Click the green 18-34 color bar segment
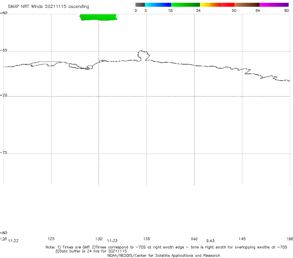The width and height of the screenshot is (293, 258). point(185,5)
